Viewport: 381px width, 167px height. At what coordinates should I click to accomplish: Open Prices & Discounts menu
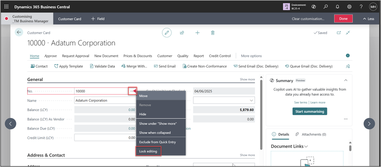[x=137, y=56]
